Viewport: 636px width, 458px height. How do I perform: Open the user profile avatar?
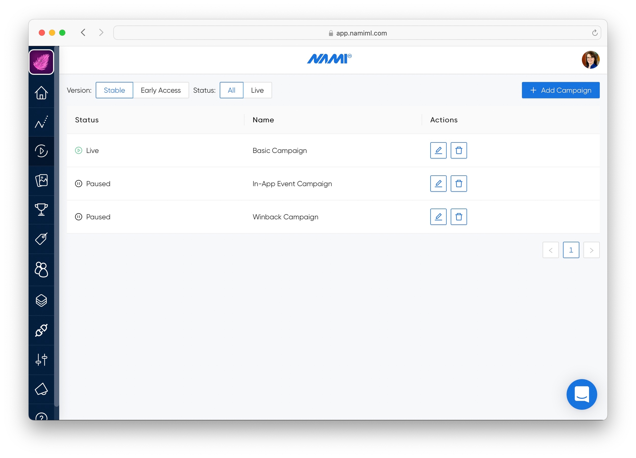tap(590, 60)
